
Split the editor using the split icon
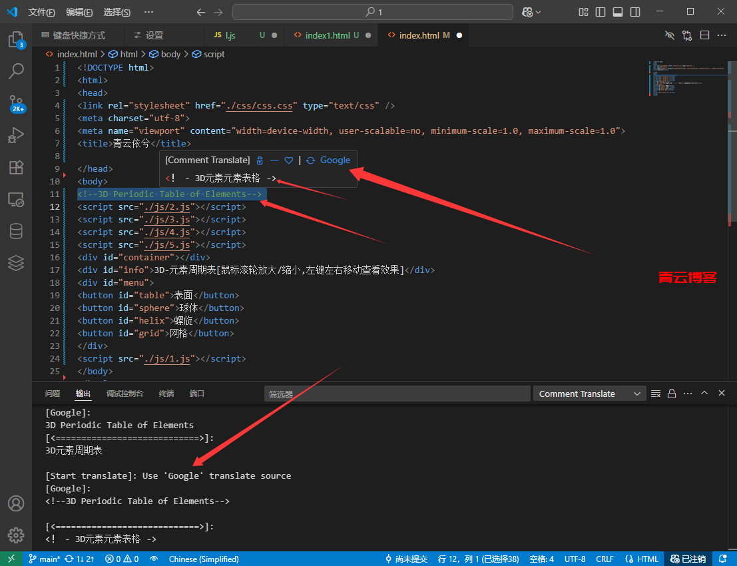tap(704, 35)
